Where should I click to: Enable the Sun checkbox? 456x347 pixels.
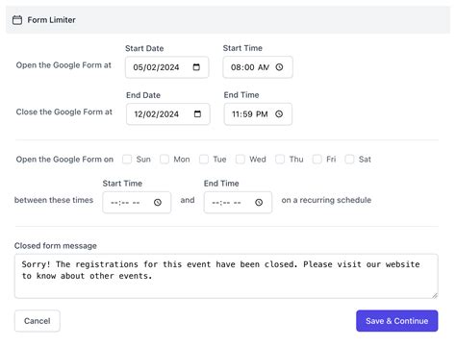[x=127, y=160]
